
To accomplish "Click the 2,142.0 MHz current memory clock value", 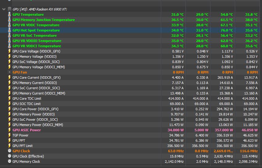I will (x=174, y=162).
